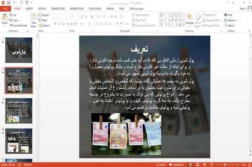Start Slide Show from status bar icon
Image resolution: width=252 pixels, height=167 pixels.
(x=212, y=165)
